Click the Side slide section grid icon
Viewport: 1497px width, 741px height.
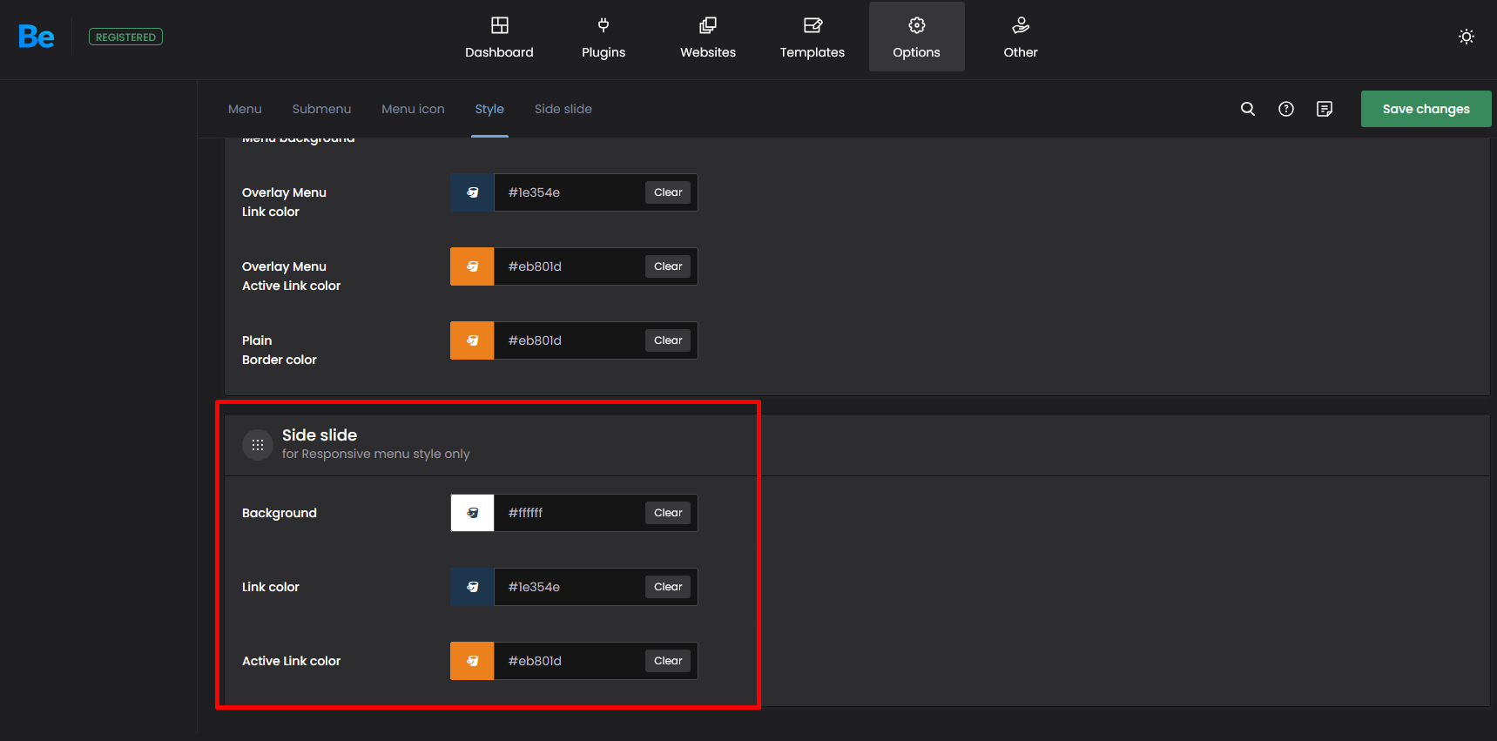pyautogui.click(x=258, y=445)
